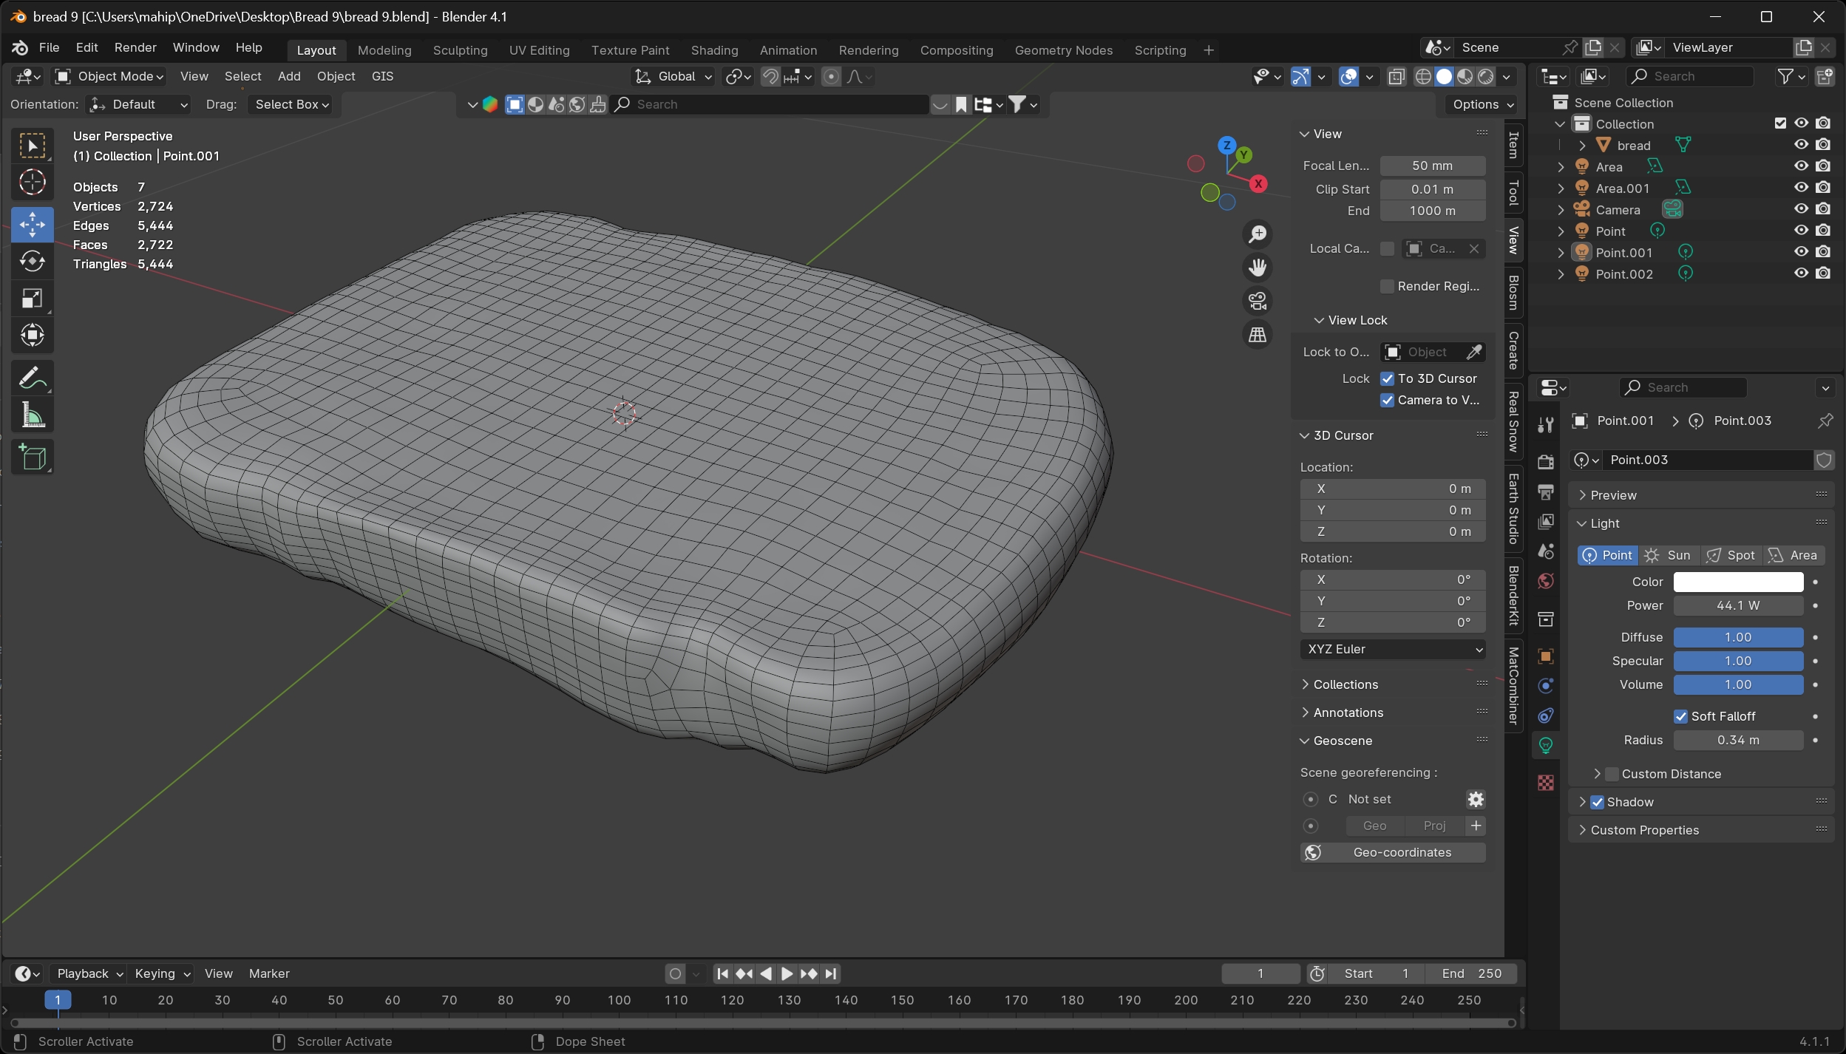1846x1054 pixels.
Task: Switch to the Shading workspace tab
Action: (x=713, y=50)
